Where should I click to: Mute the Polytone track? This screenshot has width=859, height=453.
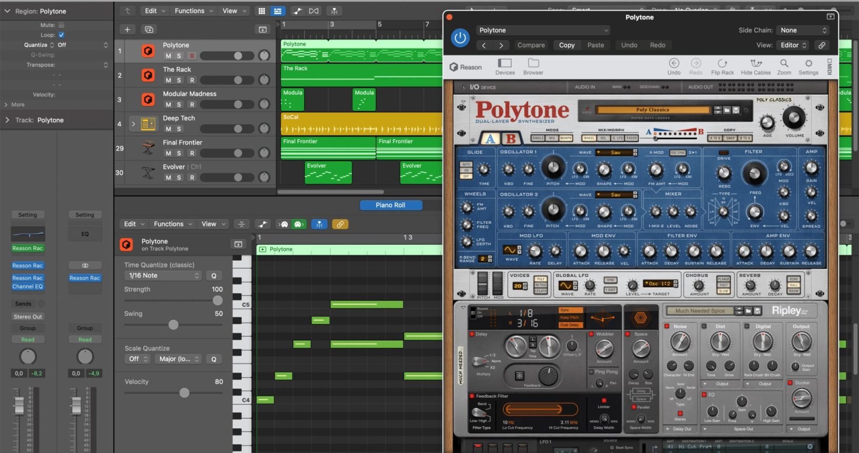tap(168, 56)
